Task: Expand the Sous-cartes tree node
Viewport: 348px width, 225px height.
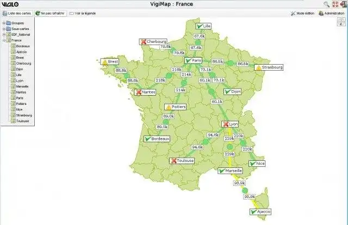Action: tap(4, 29)
